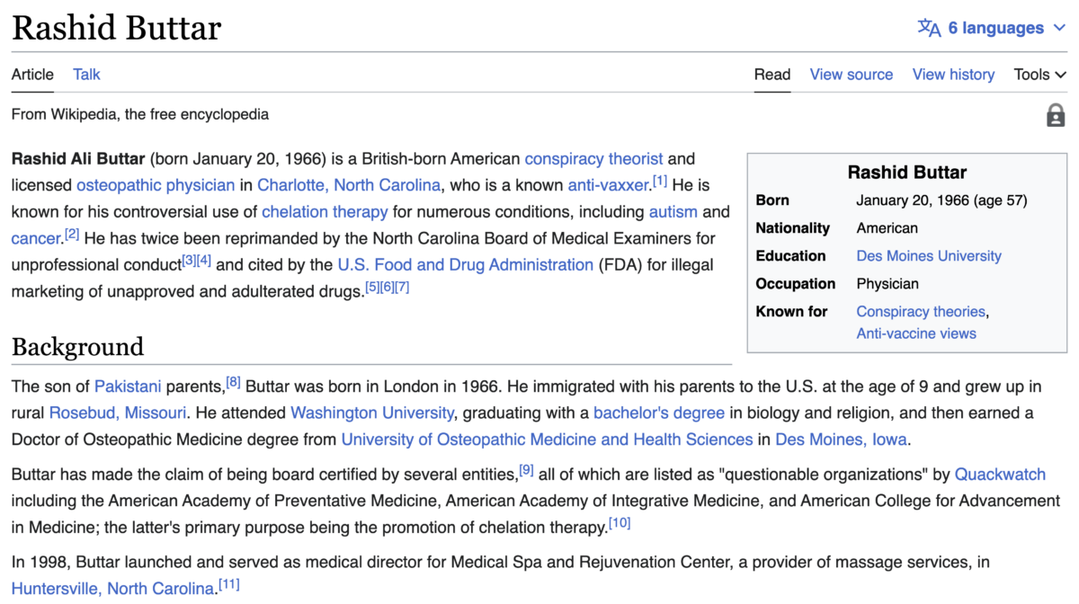Jump to citation [3]

[x=189, y=261]
